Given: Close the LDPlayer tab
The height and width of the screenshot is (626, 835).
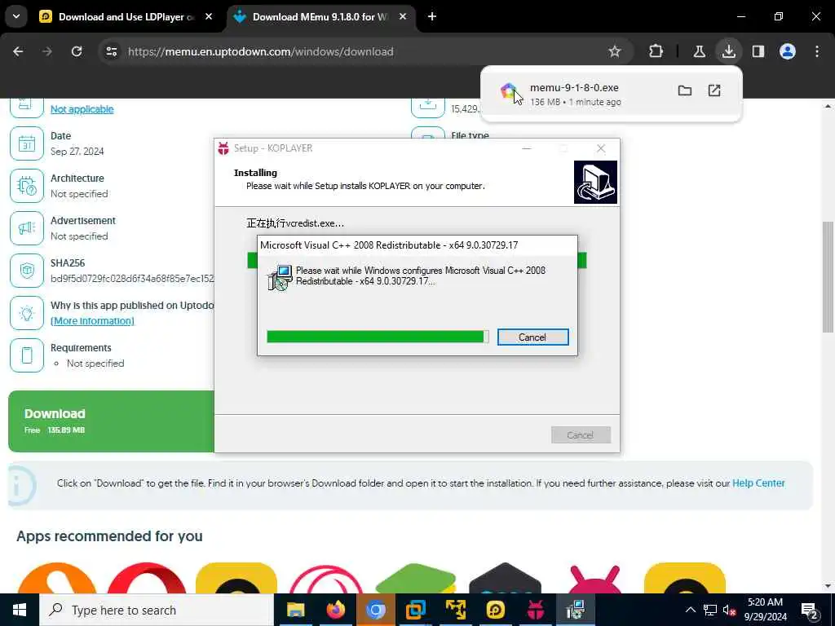Looking at the screenshot, I should [209, 17].
